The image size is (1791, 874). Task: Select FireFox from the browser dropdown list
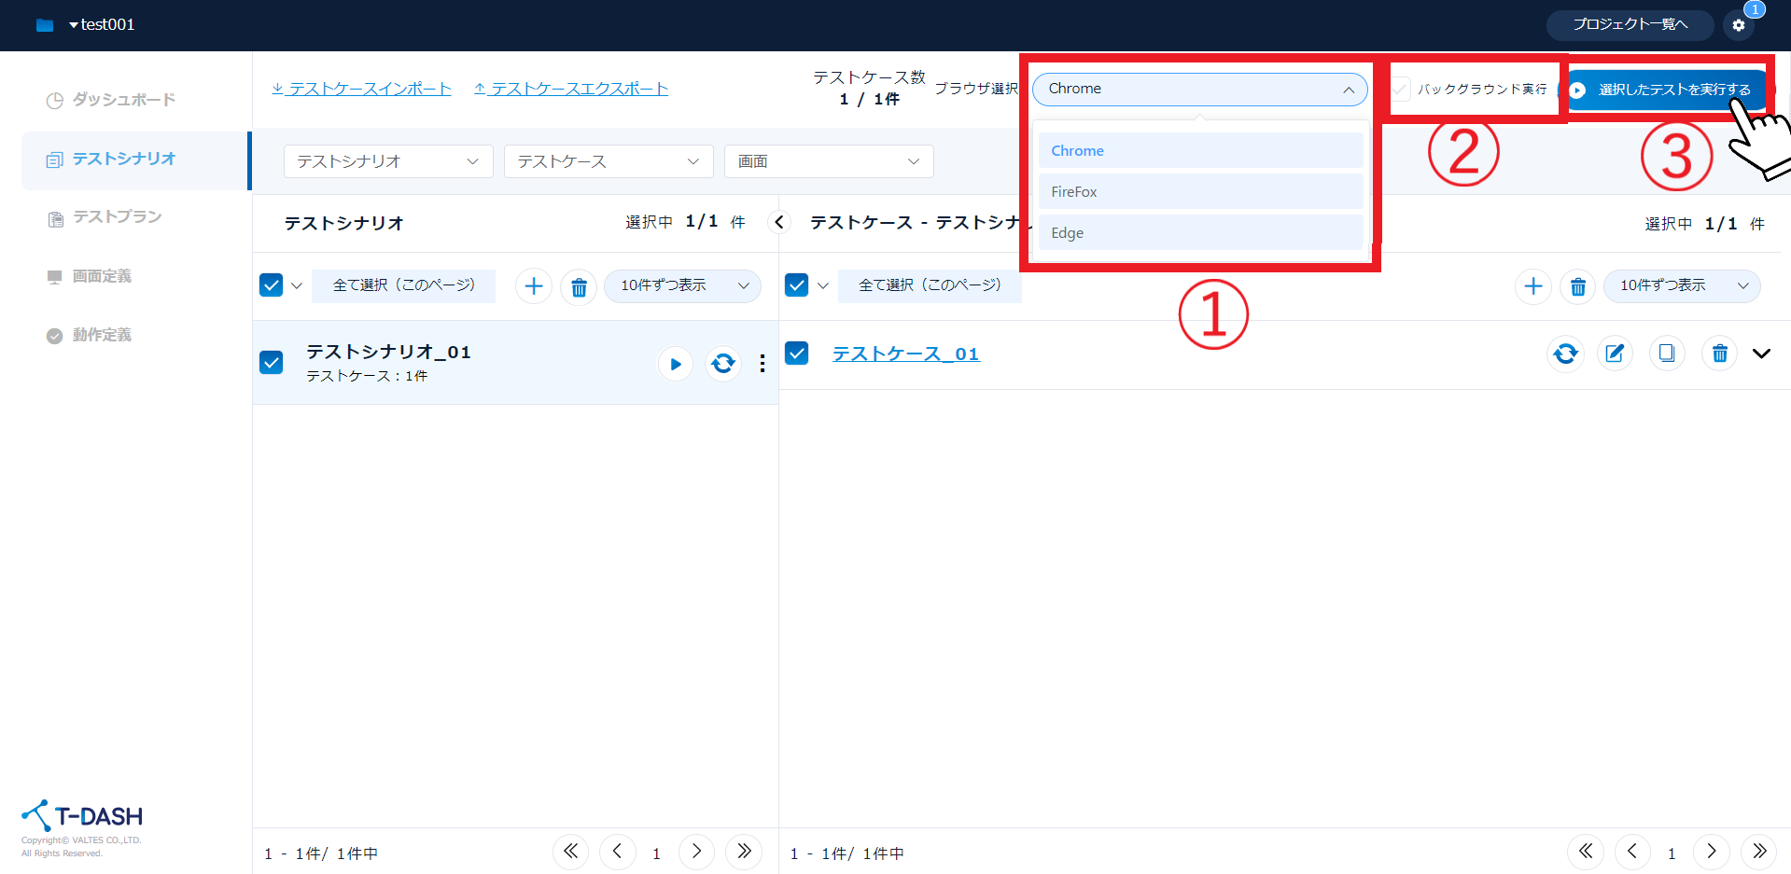(1200, 192)
